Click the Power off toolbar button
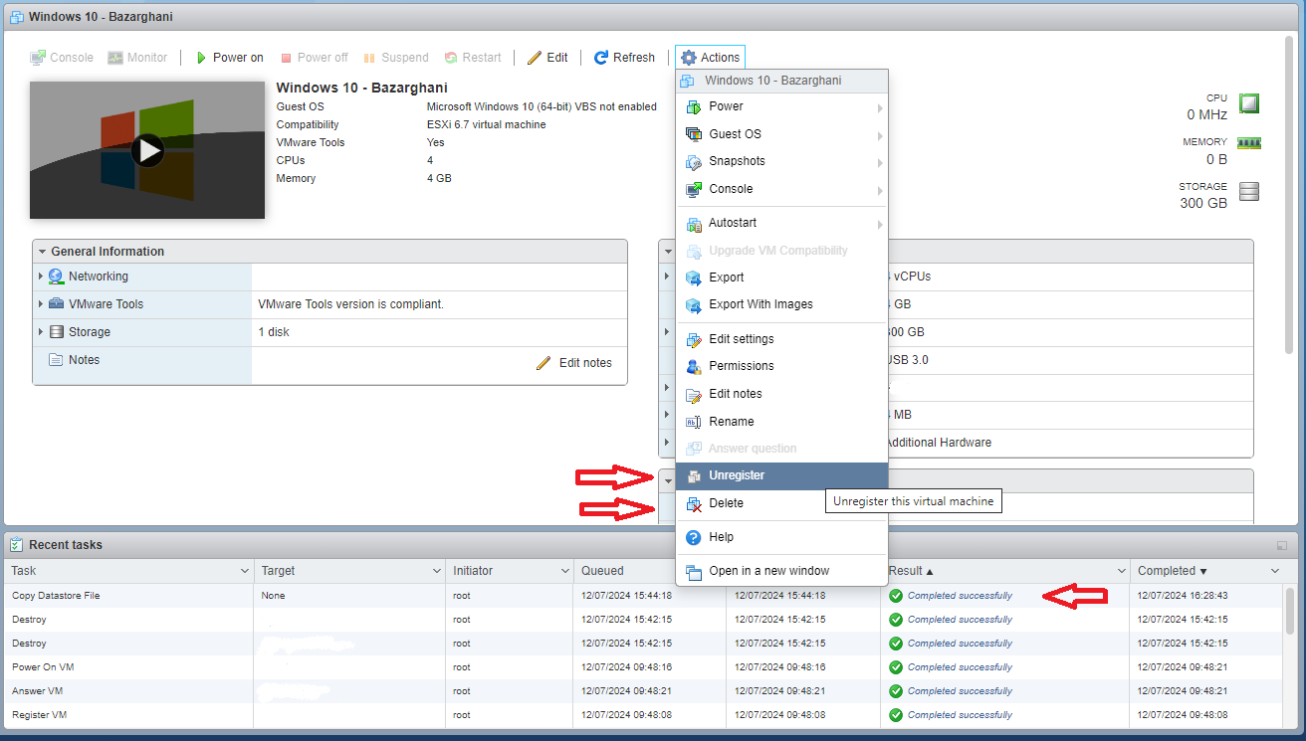1306x741 pixels. (x=314, y=58)
